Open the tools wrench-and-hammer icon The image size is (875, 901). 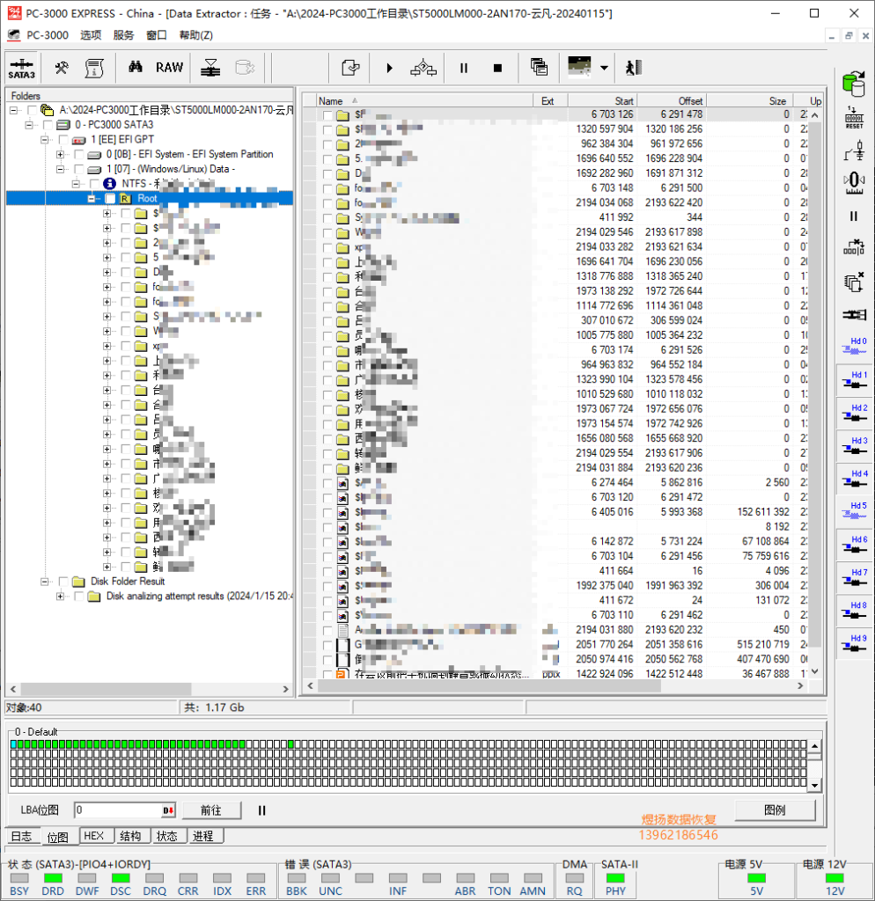pyautogui.click(x=62, y=68)
